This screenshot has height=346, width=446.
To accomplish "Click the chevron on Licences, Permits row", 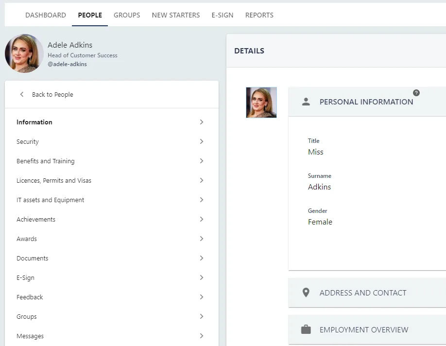I will (x=202, y=180).
